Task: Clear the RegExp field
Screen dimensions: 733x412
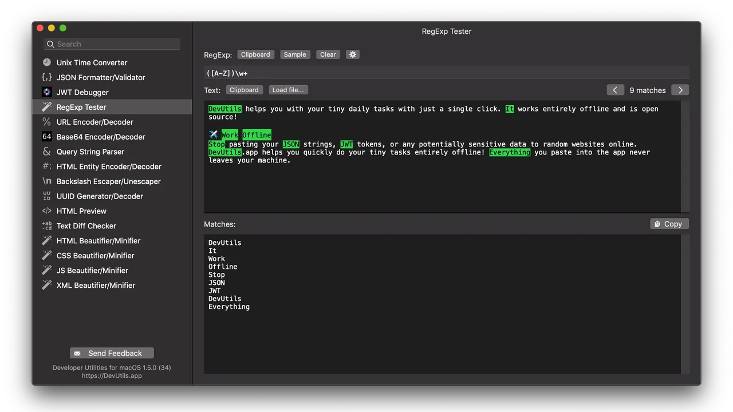Action: tap(328, 54)
